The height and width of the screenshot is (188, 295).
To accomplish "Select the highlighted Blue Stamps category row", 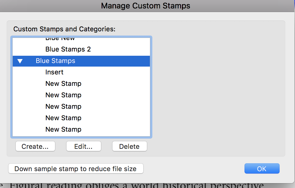I will 56,61.
